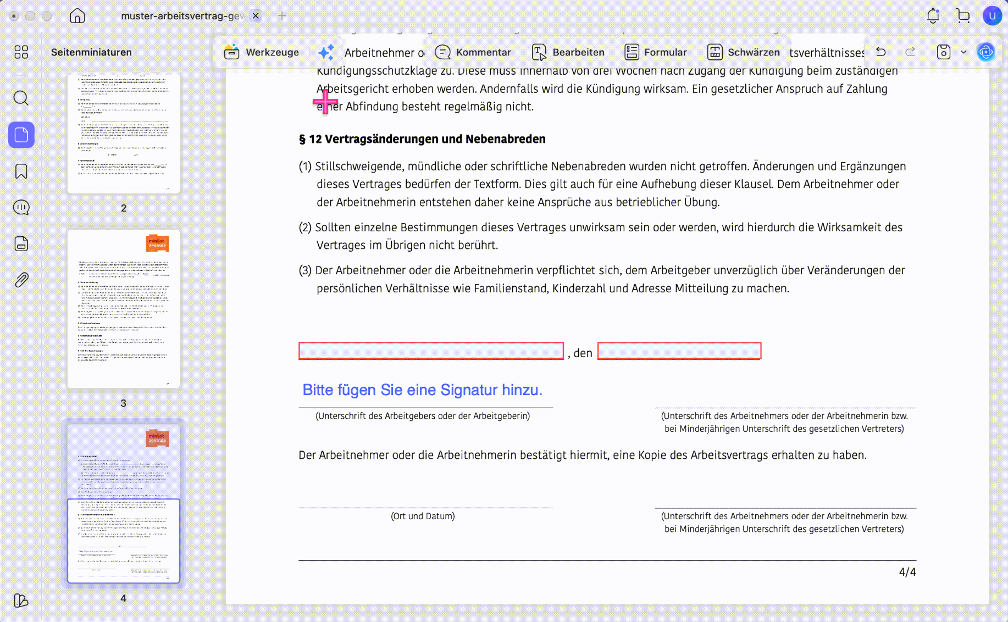Expand the save options dropdown arrow
The width and height of the screenshot is (1008, 622).
963,52
